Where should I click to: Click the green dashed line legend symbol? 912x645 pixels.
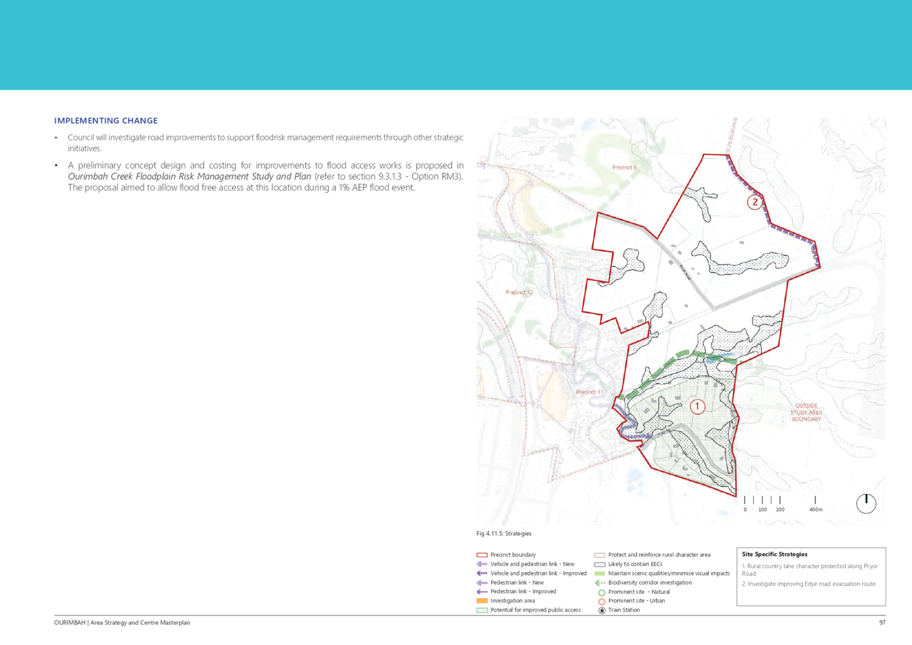(482, 611)
